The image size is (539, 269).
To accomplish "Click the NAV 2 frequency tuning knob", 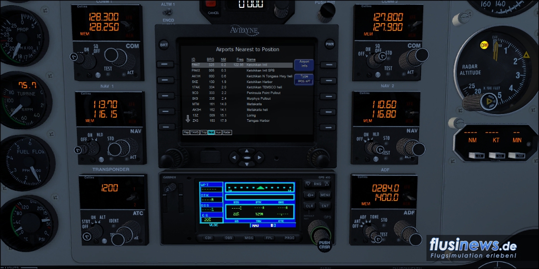I will pyautogui.click(x=411, y=148).
